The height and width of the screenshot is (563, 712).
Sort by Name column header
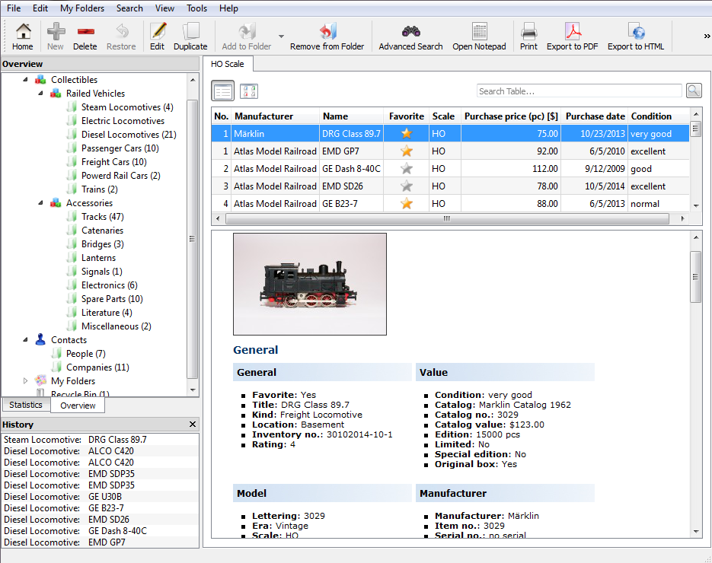[352, 116]
